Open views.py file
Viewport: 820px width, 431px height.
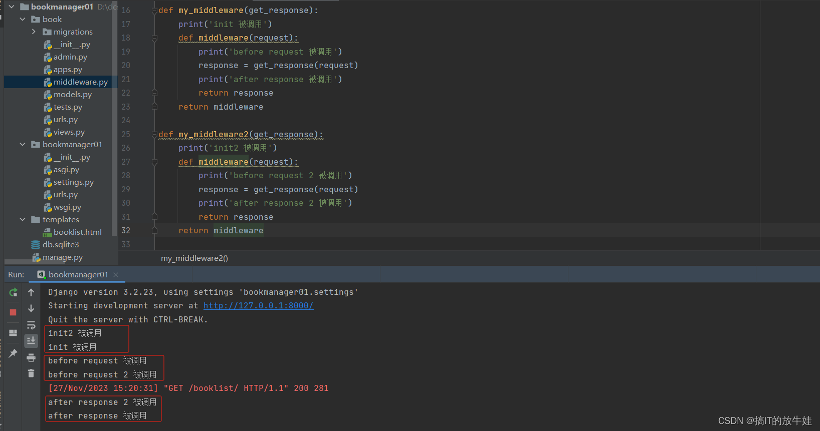pos(64,132)
